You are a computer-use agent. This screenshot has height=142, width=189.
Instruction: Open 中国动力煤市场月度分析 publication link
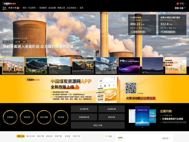tap(174, 122)
